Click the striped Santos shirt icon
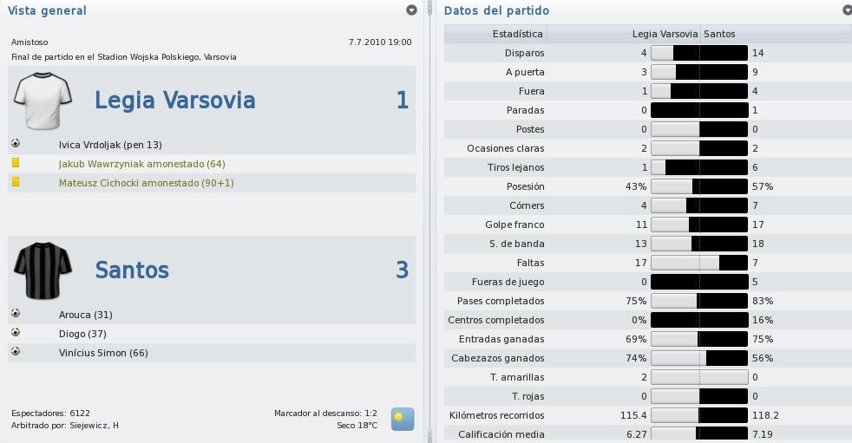 (43, 270)
